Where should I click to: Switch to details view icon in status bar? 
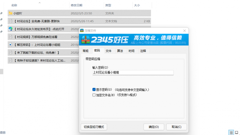pyautogui.click(x=231, y=132)
